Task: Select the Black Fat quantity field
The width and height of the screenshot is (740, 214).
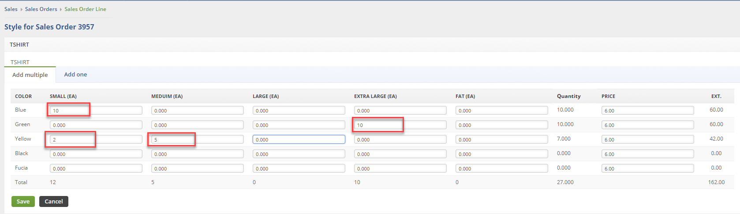Action: pyautogui.click(x=502, y=154)
